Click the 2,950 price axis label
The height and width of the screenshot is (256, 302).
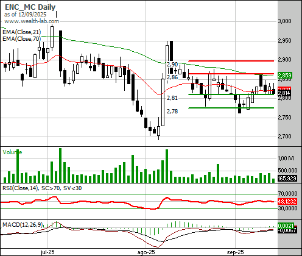[x=284, y=40]
